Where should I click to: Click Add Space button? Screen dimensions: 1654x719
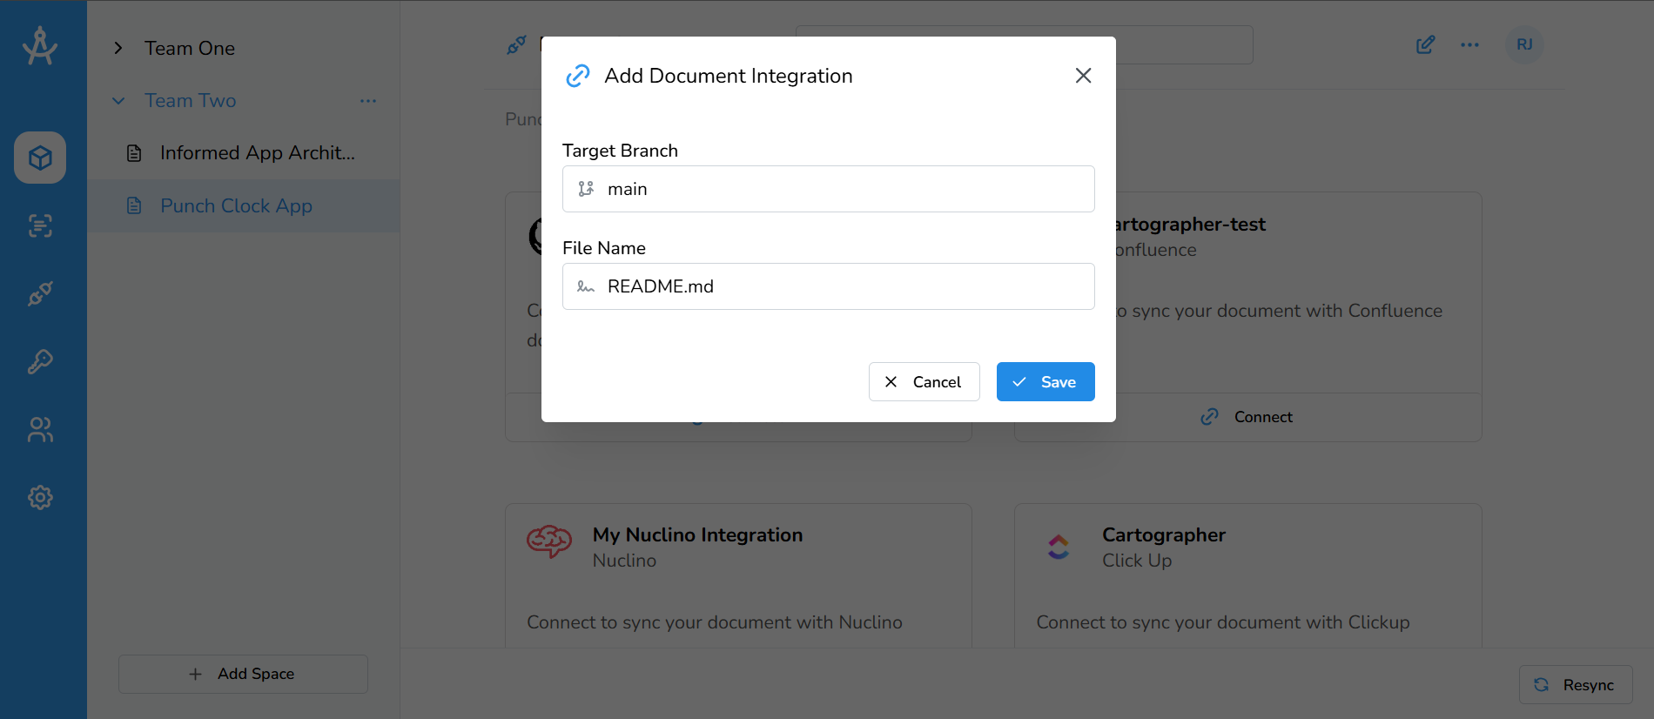point(243,674)
